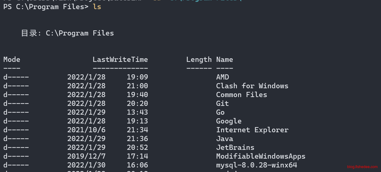Click the ModifiableWindowsApps entry
This screenshot has width=381, height=172.
pos(261,156)
